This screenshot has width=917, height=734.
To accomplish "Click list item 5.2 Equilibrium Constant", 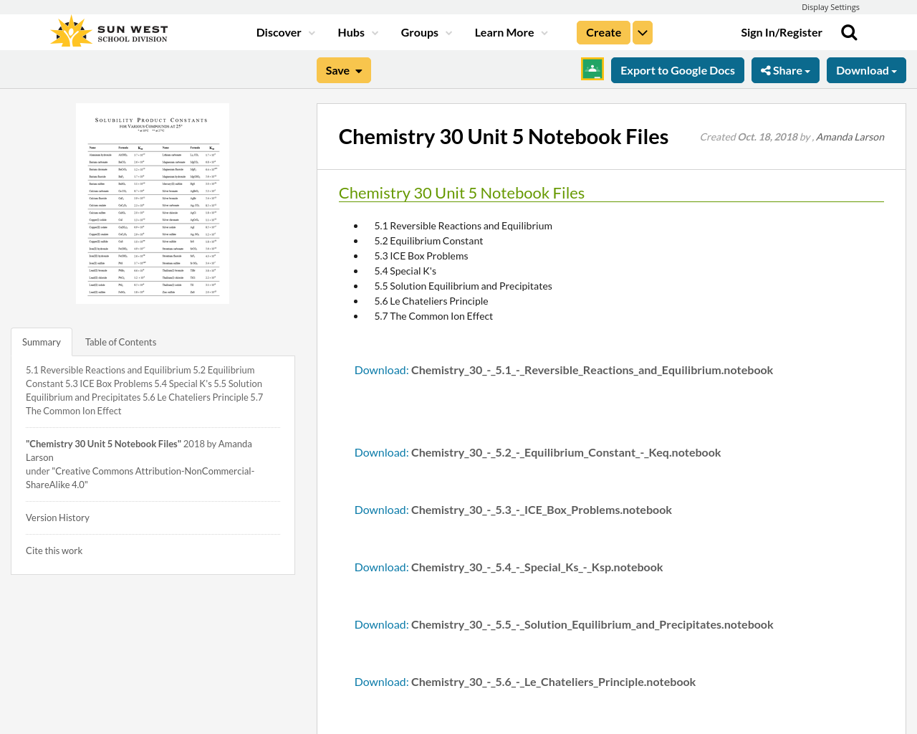I will [428, 241].
